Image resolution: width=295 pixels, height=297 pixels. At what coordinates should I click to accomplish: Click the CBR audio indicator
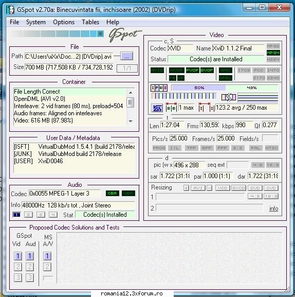[113, 193]
